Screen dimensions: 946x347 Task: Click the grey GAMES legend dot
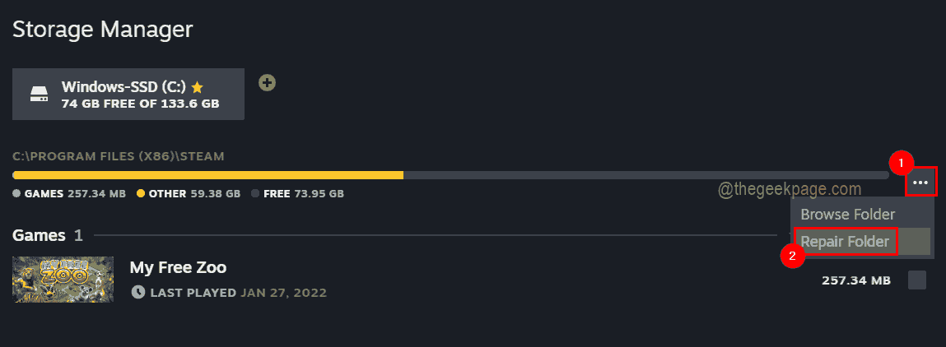click(x=17, y=194)
